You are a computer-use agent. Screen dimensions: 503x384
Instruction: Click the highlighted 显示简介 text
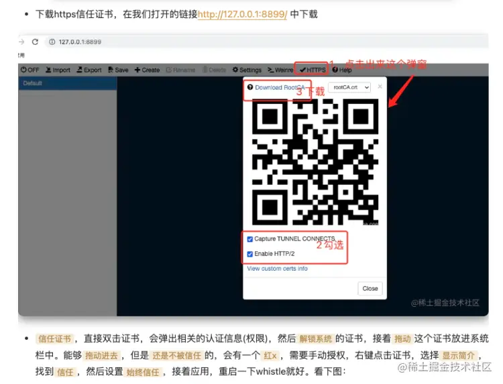click(459, 355)
